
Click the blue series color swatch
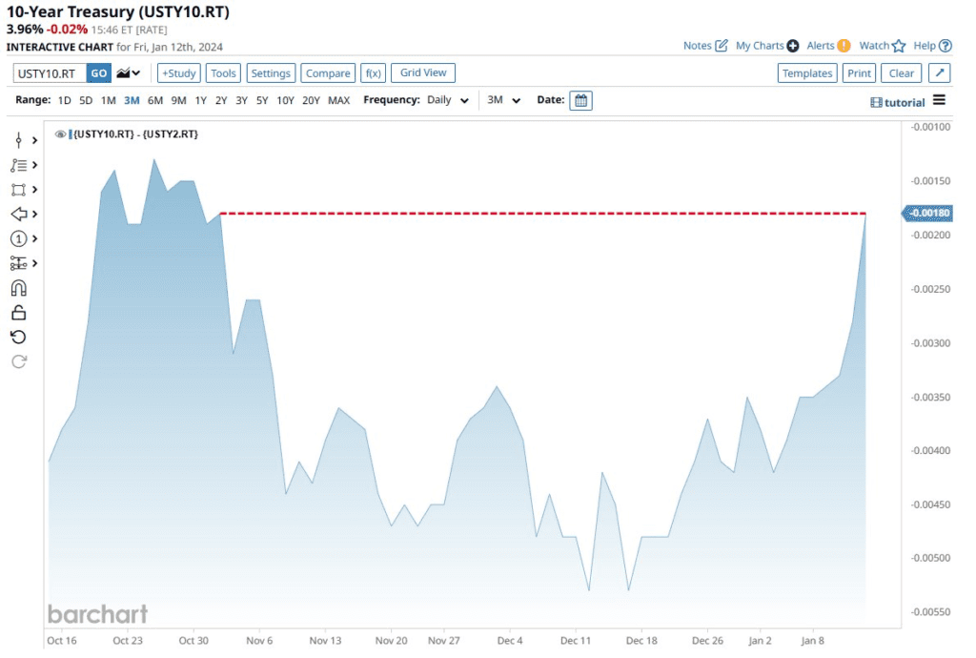[71, 134]
